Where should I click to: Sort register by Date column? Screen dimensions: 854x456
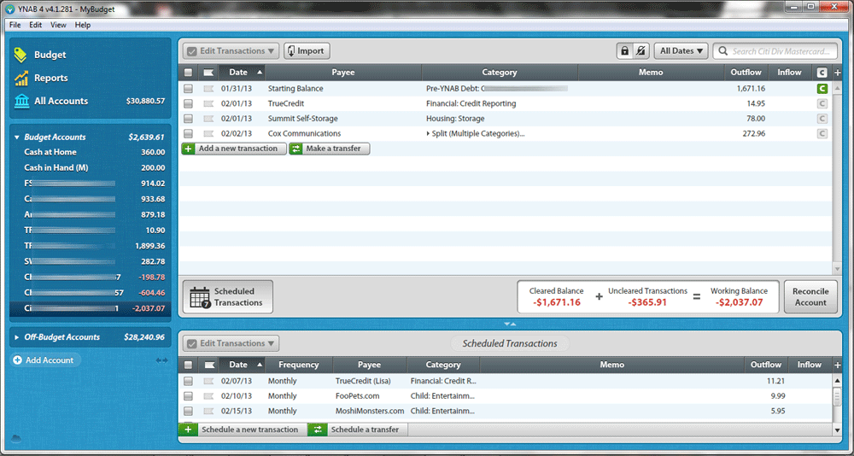(242, 72)
